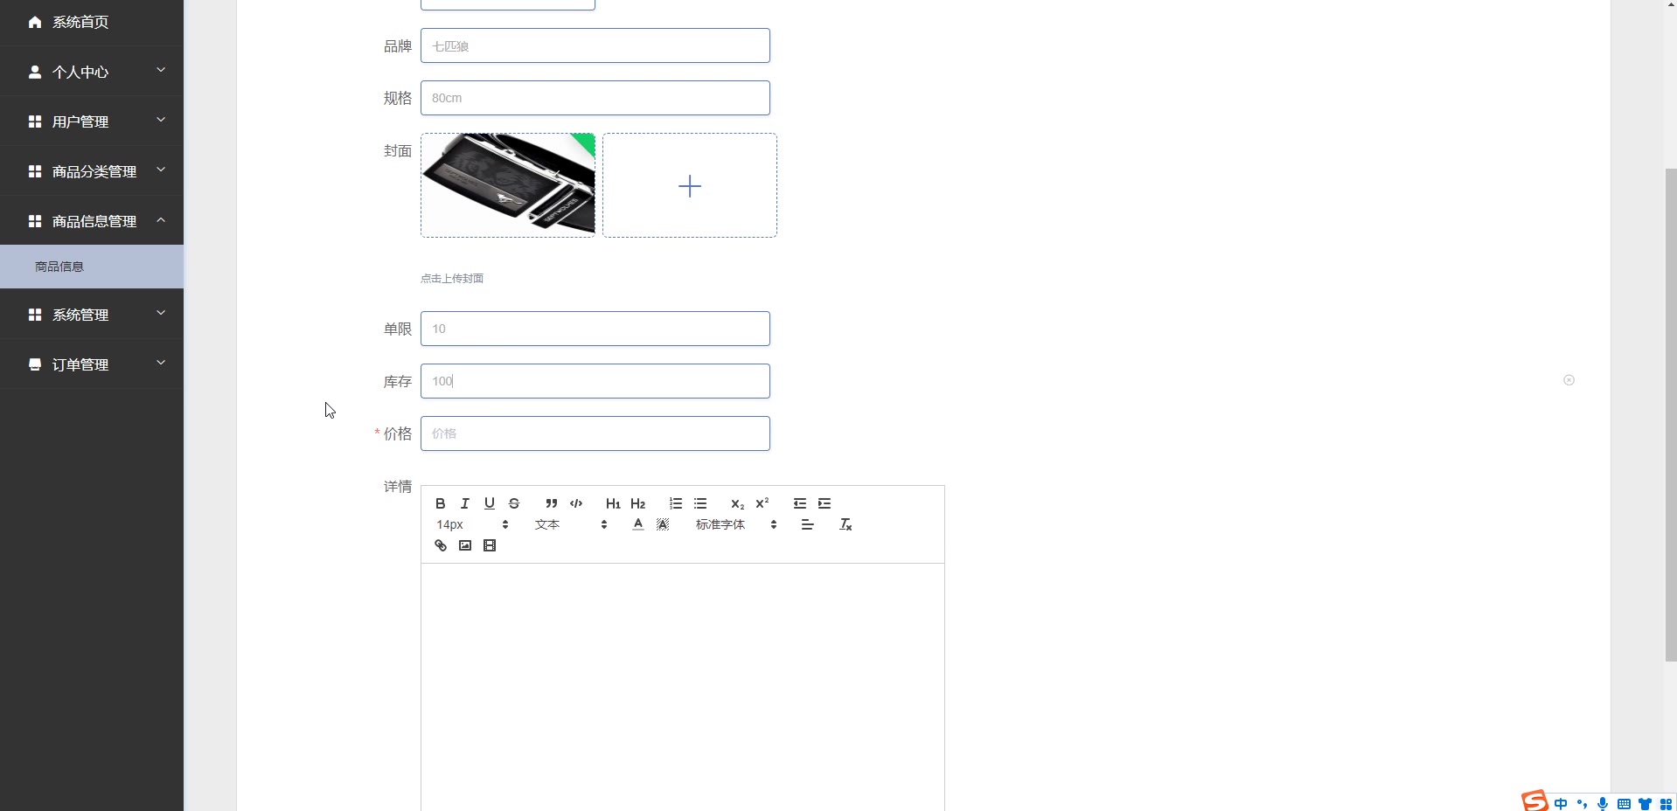Clear text formatting
Viewport: 1677px width, 811px height.
tap(845, 524)
